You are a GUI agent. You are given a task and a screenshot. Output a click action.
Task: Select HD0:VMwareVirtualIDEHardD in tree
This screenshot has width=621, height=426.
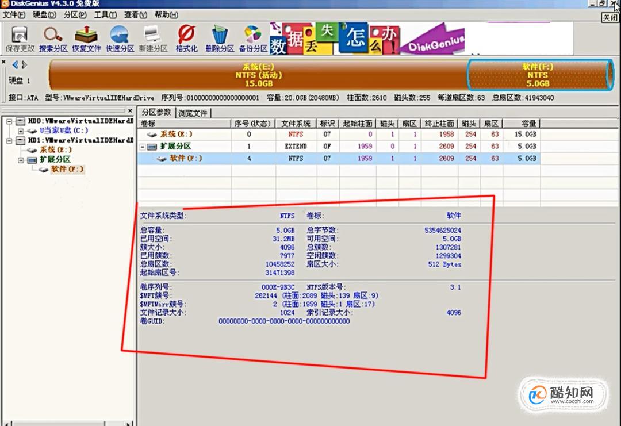(81, 121)
